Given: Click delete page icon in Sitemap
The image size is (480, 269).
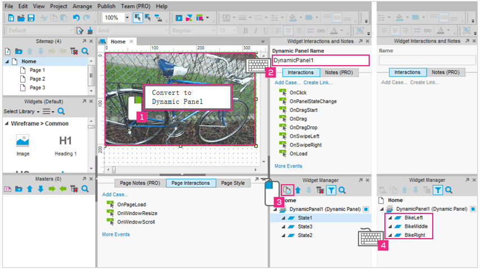Looking at the screenshot, I should tap(74, 51).
